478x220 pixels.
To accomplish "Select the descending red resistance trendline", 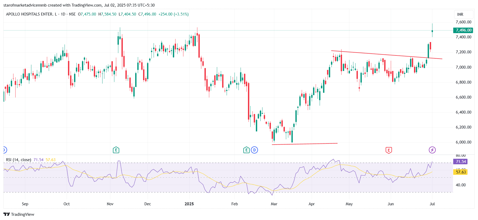I will [x=387, y=55].
